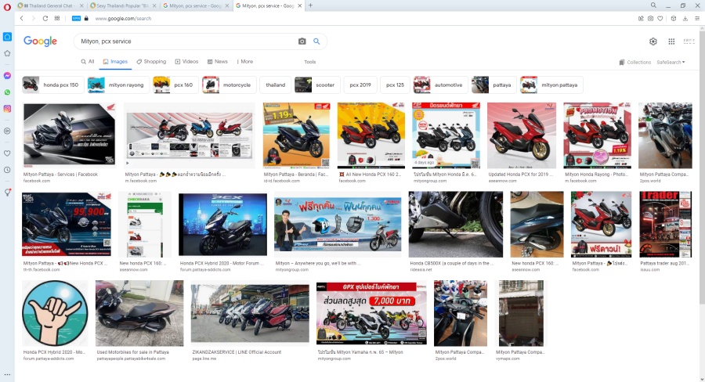Open the Tools filter options
This screenshot has height=382, width=705.
(309, 61)
